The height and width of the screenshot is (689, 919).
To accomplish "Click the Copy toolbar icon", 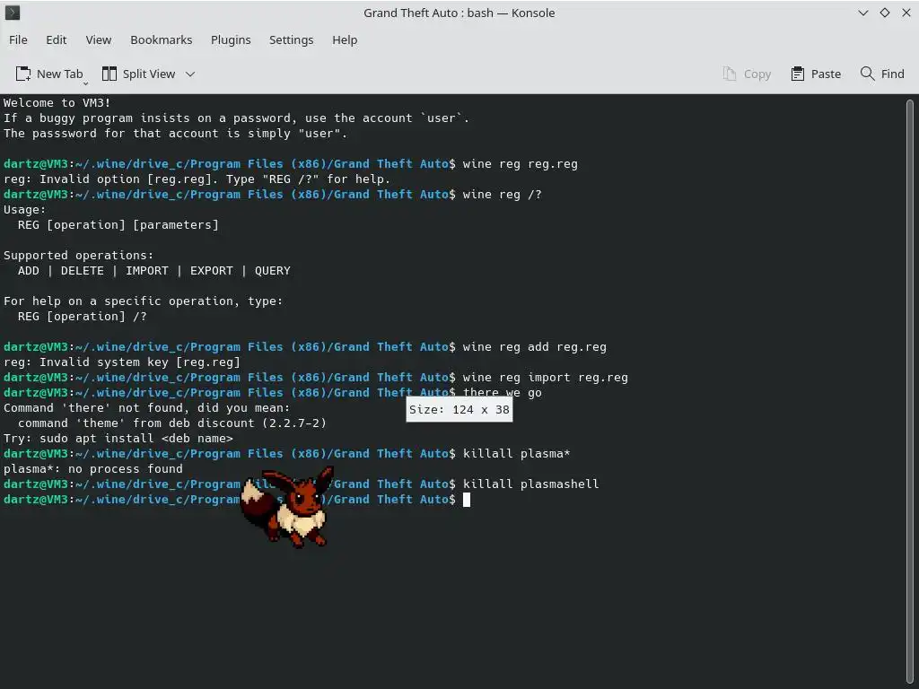I will [729, 74].
